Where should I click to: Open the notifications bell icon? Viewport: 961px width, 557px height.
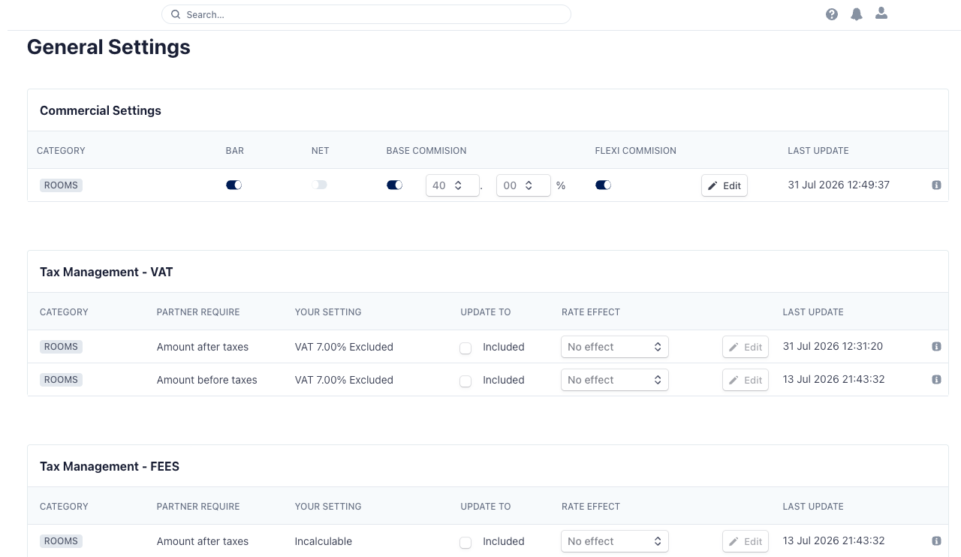(x=857, y=14)
